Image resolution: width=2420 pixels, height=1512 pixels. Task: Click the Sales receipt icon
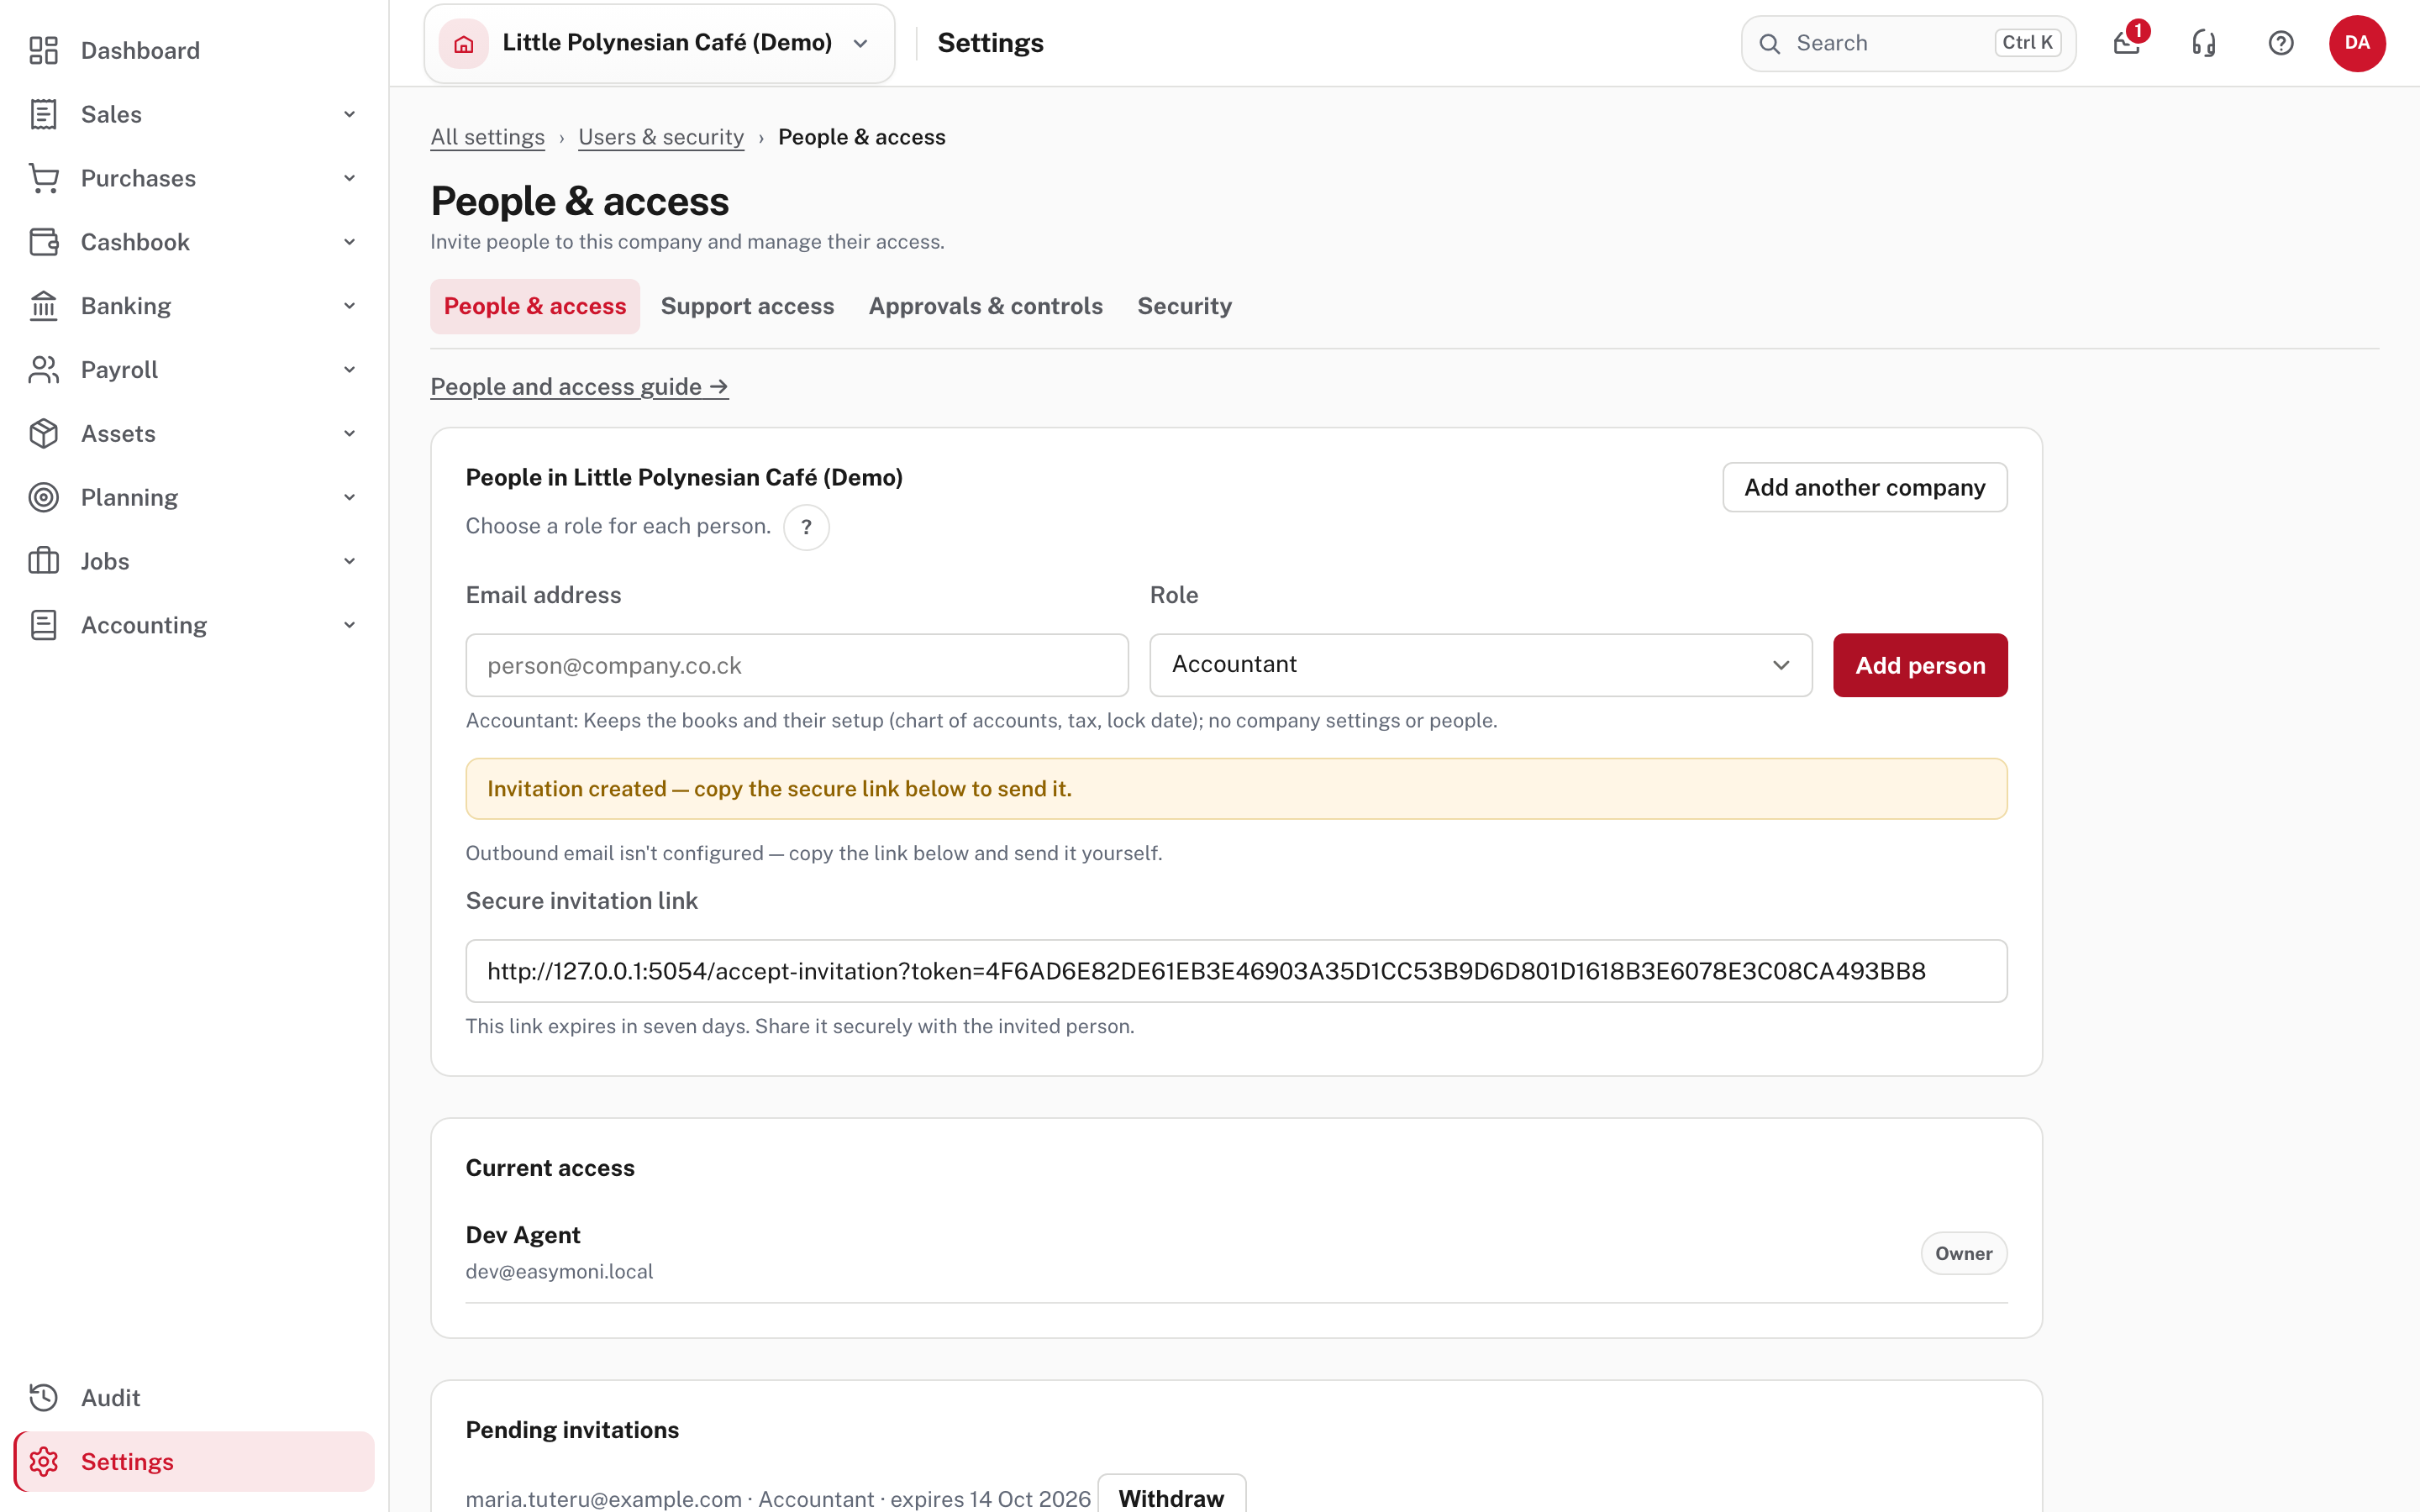pyautogui.click(x=43, y=114)
